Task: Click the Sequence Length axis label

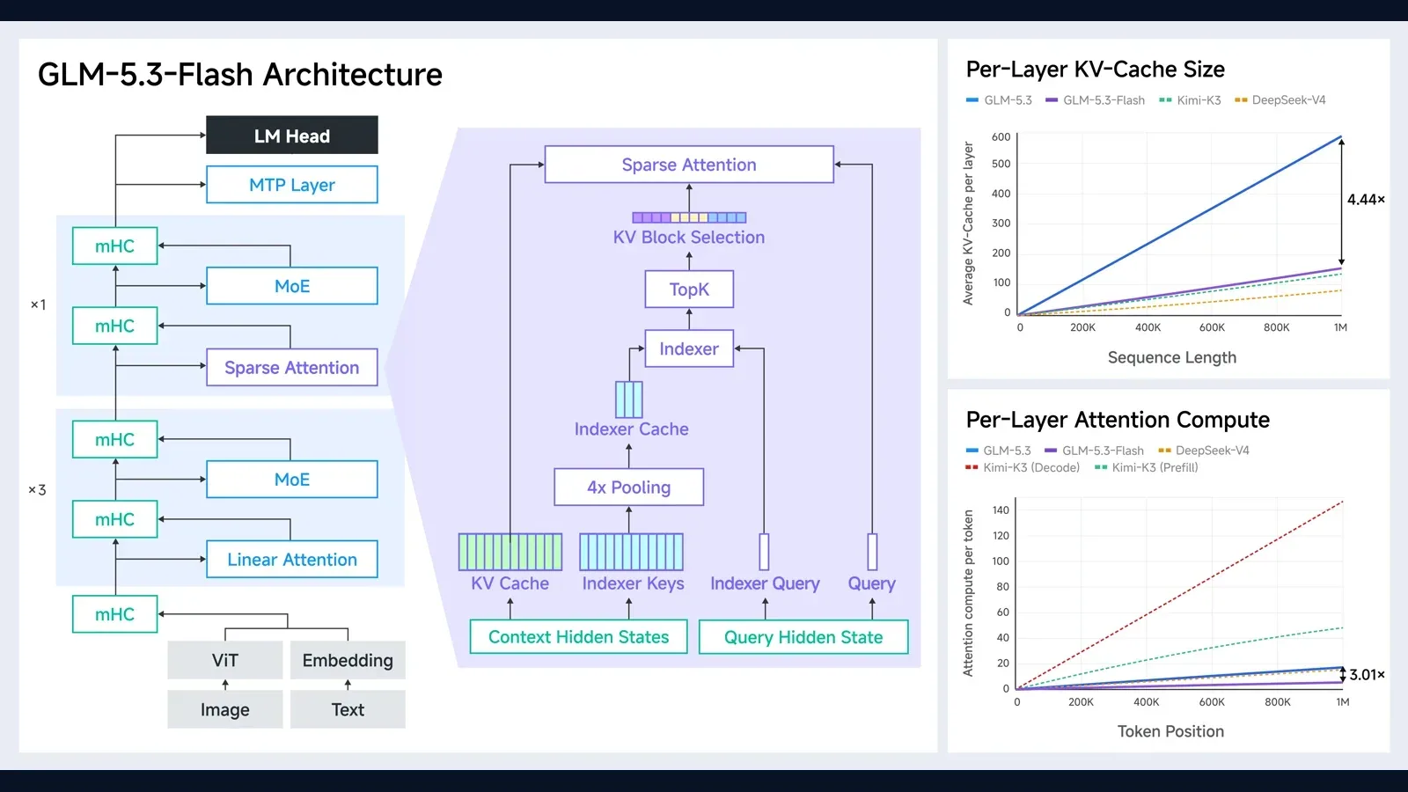Action: 1172,357
